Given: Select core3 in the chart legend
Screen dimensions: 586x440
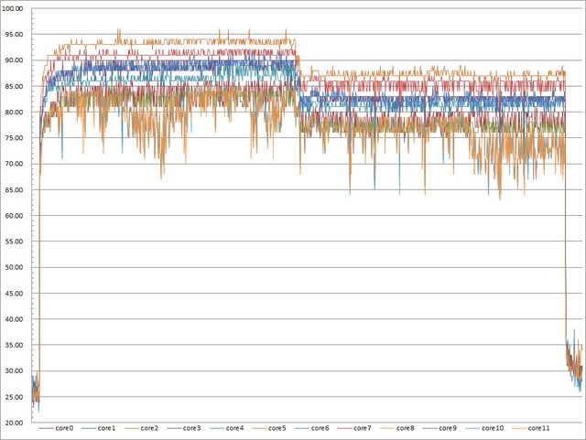Looking at the screenshot, I should (x=191, y=428).
